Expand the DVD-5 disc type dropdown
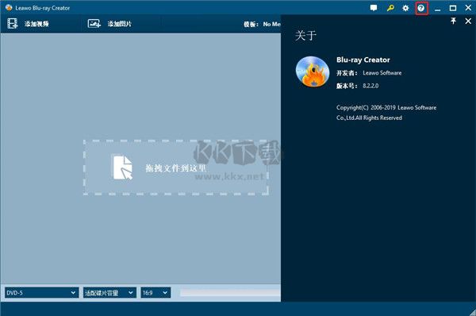 (41, 293)
